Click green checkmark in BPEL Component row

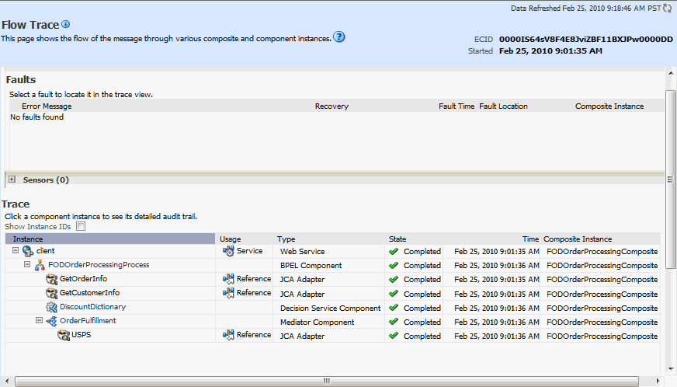tap(394, 265)
